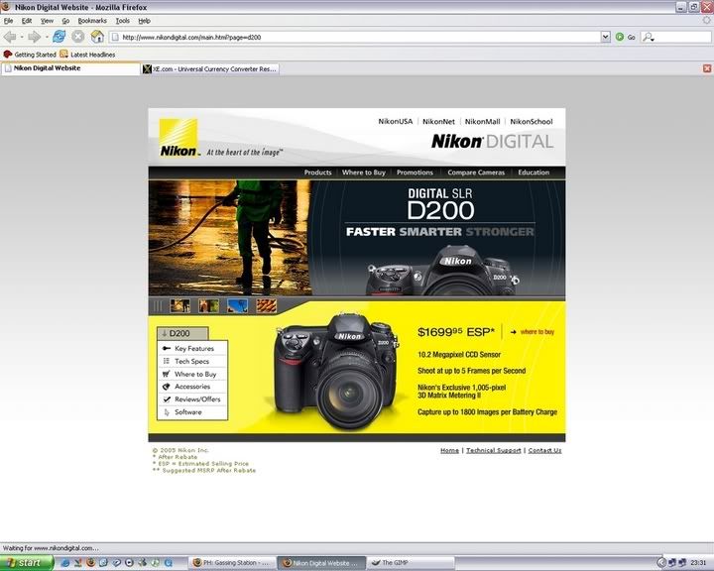Switch to PH: Gassing Station taskbar window
Viewport: 714px width, 571px height.
click(232, 563)
